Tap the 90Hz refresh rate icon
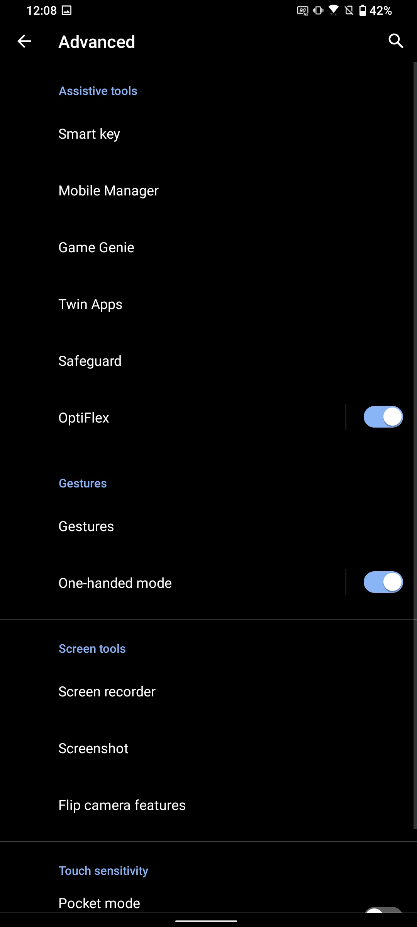Image resolution: width=417 pixels, height=927 pixels. coord(302,11)
